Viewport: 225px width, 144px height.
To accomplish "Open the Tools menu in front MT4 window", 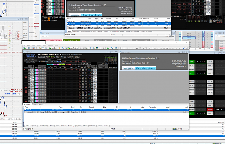I will (45, 45).
